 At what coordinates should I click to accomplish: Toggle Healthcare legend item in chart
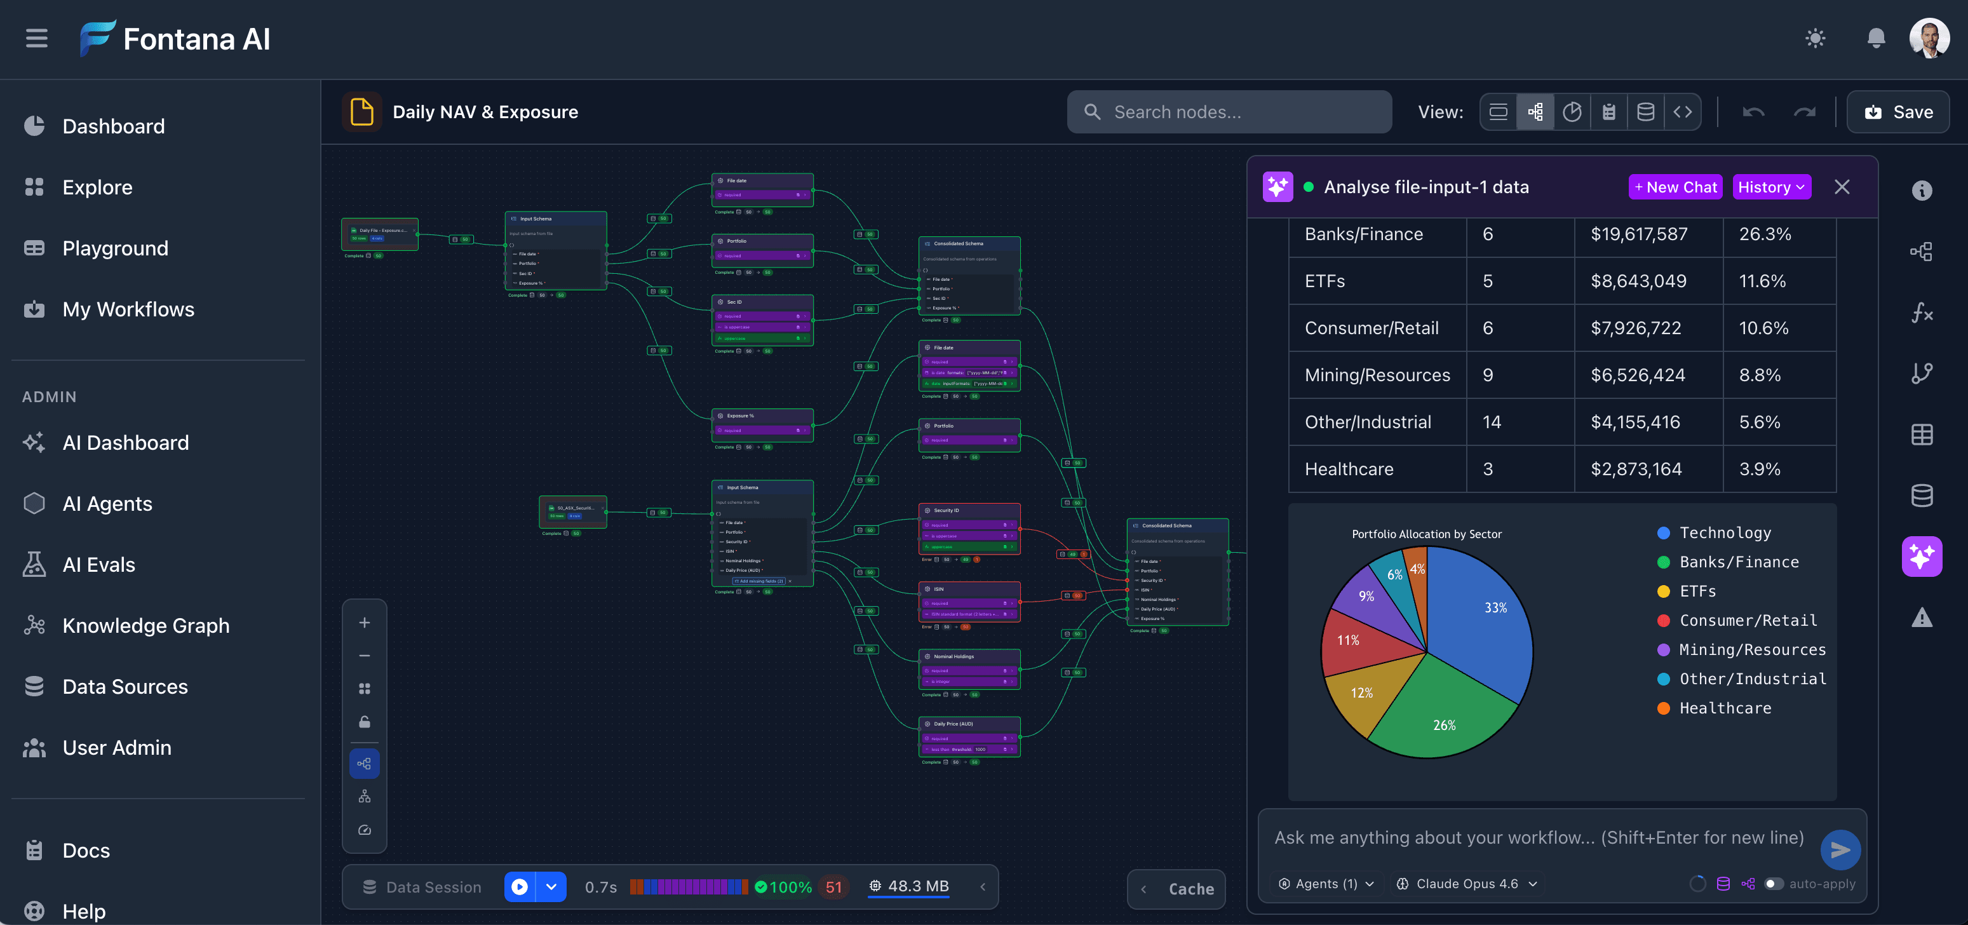pos(1724,708)
